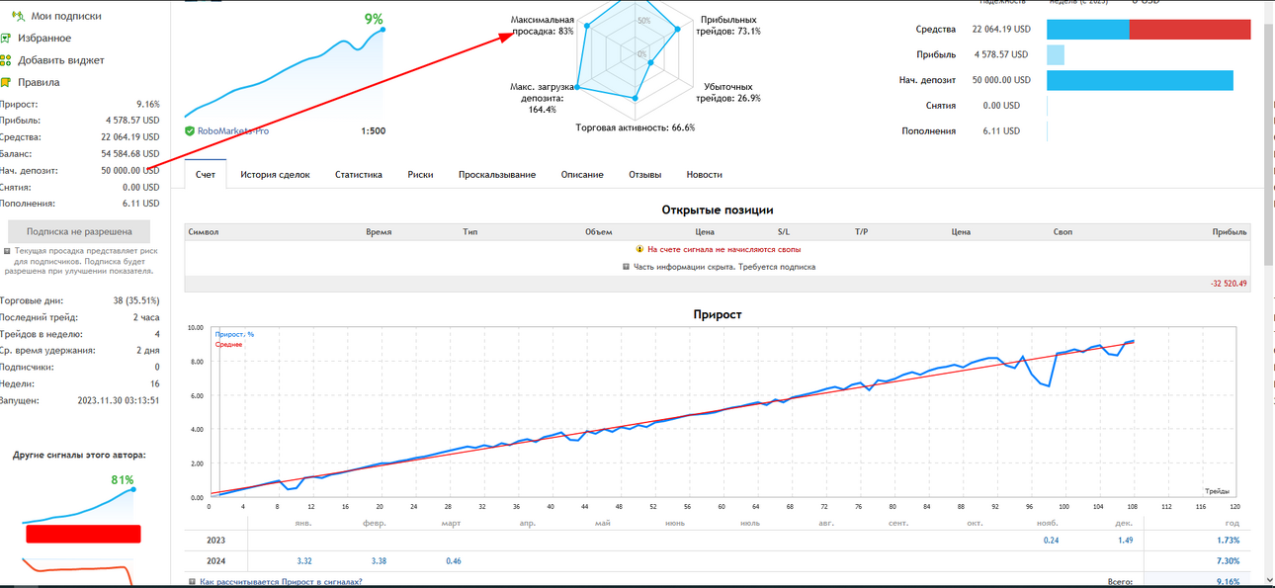Click the Время column header
Image resolution: width=1275 pixels, height=588 pixels.
[x=379, y=232]
